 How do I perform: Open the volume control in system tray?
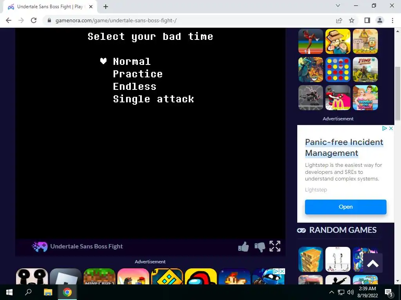[350, 292]
